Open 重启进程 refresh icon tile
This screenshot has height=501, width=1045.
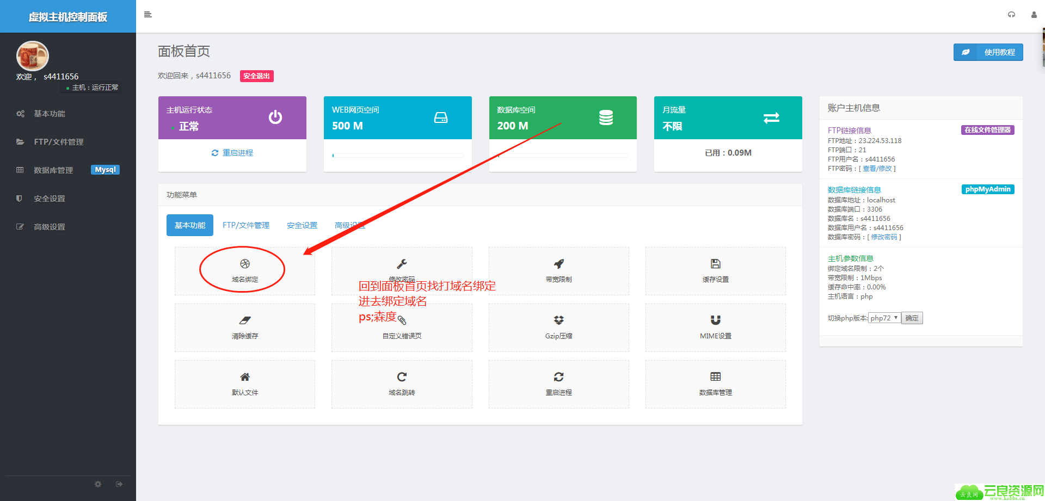pos(558,384)
